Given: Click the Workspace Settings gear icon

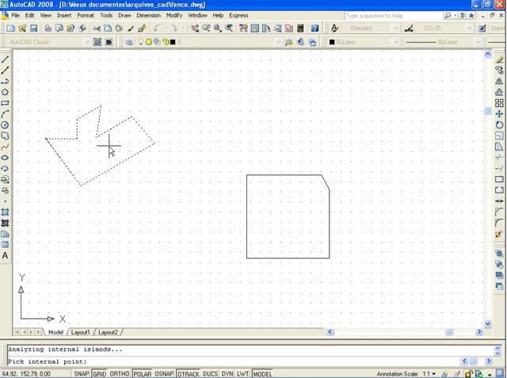Looking at the screenshot, I should point(97,42).
